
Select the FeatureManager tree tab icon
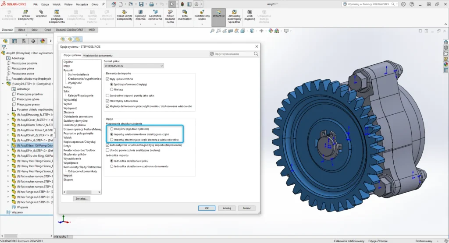5,41
